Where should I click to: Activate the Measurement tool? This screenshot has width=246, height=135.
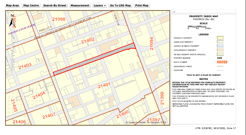[x=80, y=5]
